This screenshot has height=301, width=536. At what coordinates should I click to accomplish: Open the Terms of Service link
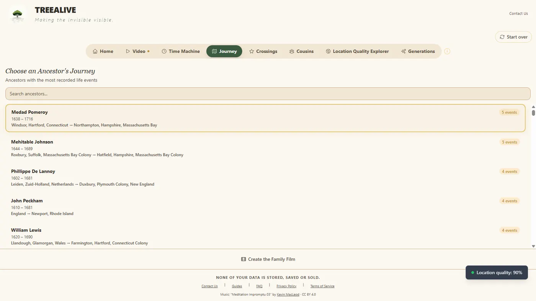(x=322, y=286)
